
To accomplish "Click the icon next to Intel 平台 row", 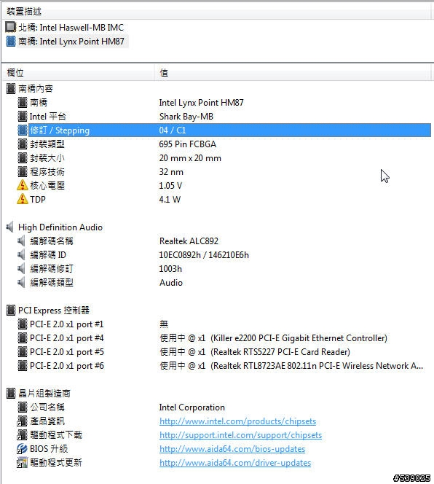I will (x=22, y=117).
